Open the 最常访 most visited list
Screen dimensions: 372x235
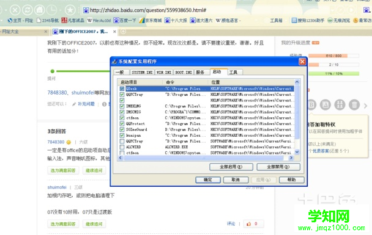coord(362,21)
